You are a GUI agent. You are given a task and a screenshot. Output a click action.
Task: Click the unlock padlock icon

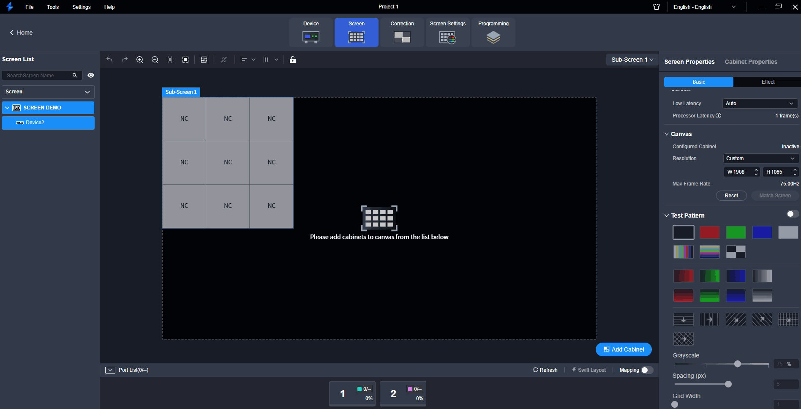(x=293, y=60)
